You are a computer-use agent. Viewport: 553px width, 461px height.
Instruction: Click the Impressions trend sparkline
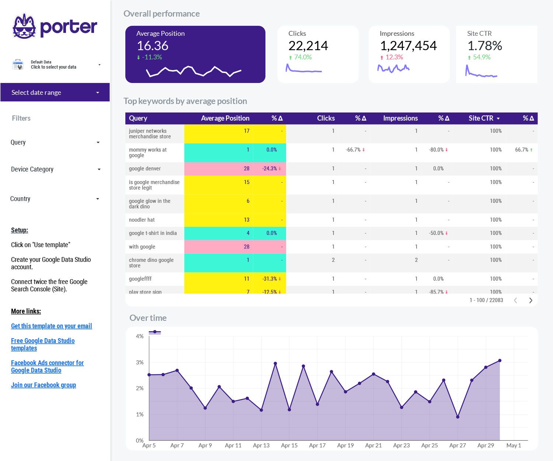tap(393, 68)
